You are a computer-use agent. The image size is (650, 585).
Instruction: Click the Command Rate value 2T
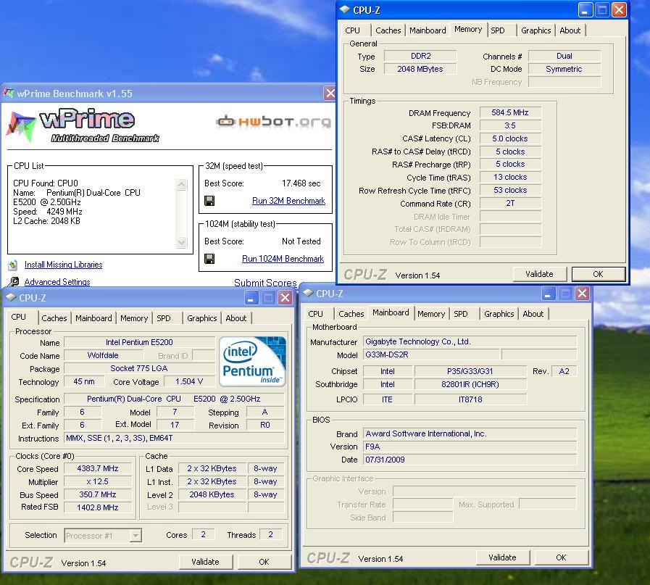coord(510,203)
